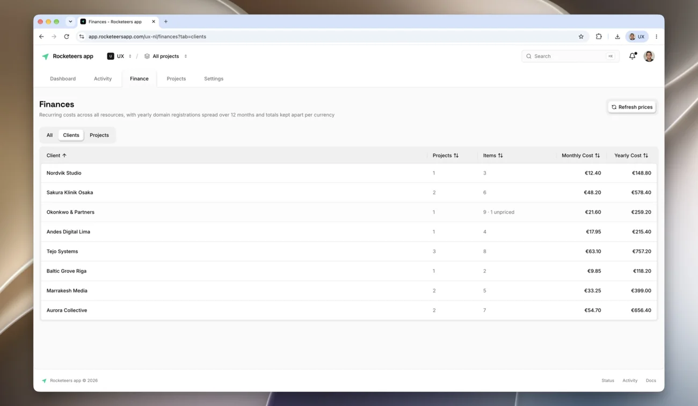Screen dimensions: 698x406
Task: Close the Finances browser tab
Action: point(154,21)
